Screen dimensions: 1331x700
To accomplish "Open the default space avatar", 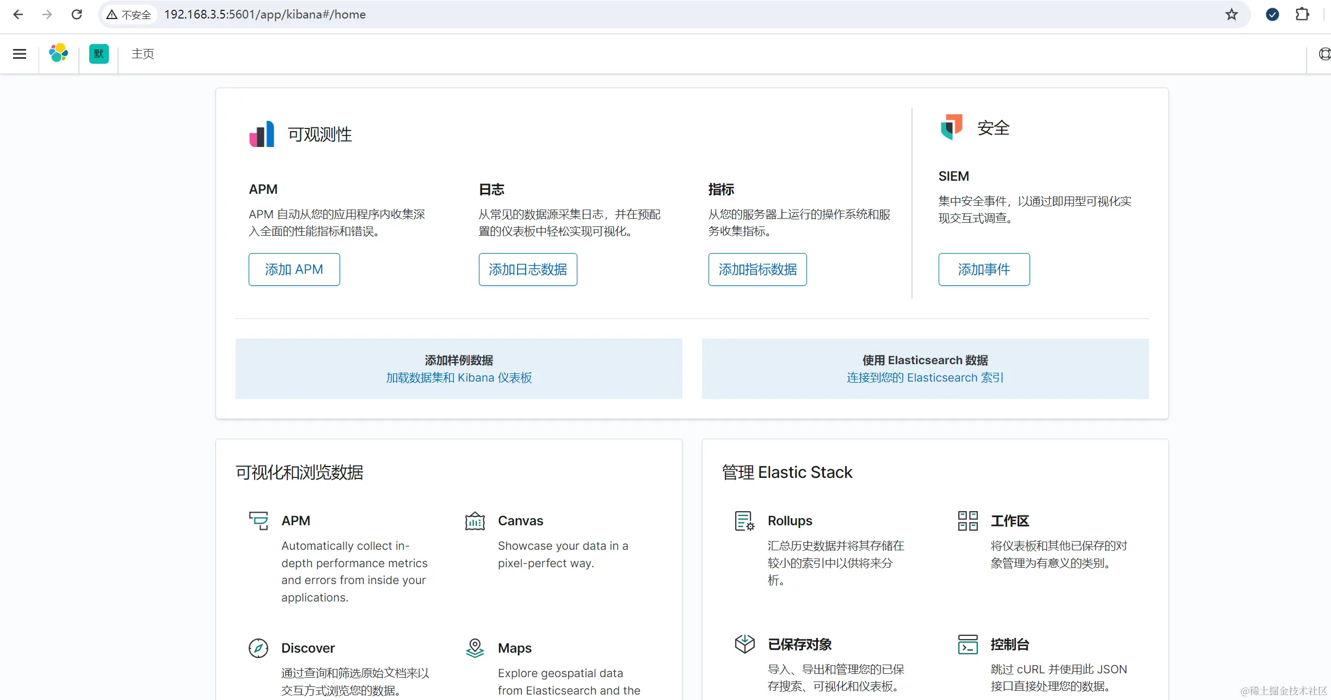I will (98, 54).
